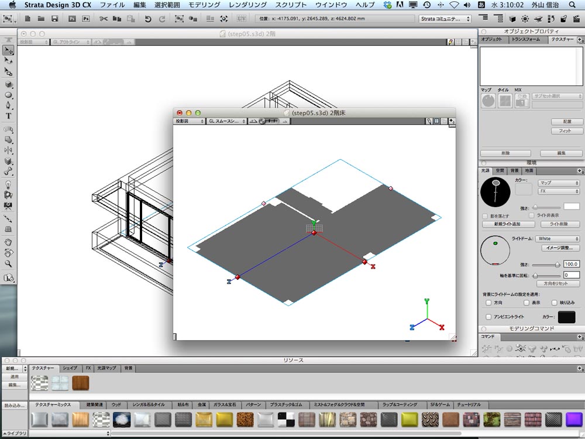Viewport: 585px width, 439px height.
Task: Check the 映り込み checkbox
Action: pyautogui.click(x=555, y=303)
